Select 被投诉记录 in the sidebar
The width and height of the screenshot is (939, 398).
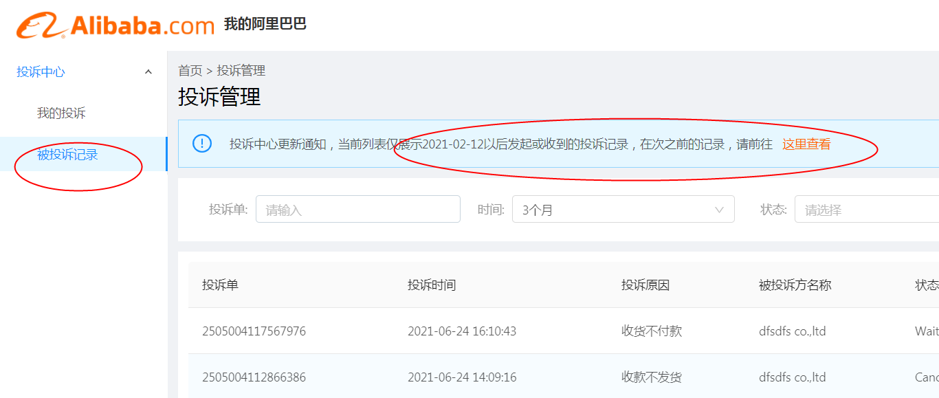67,155
